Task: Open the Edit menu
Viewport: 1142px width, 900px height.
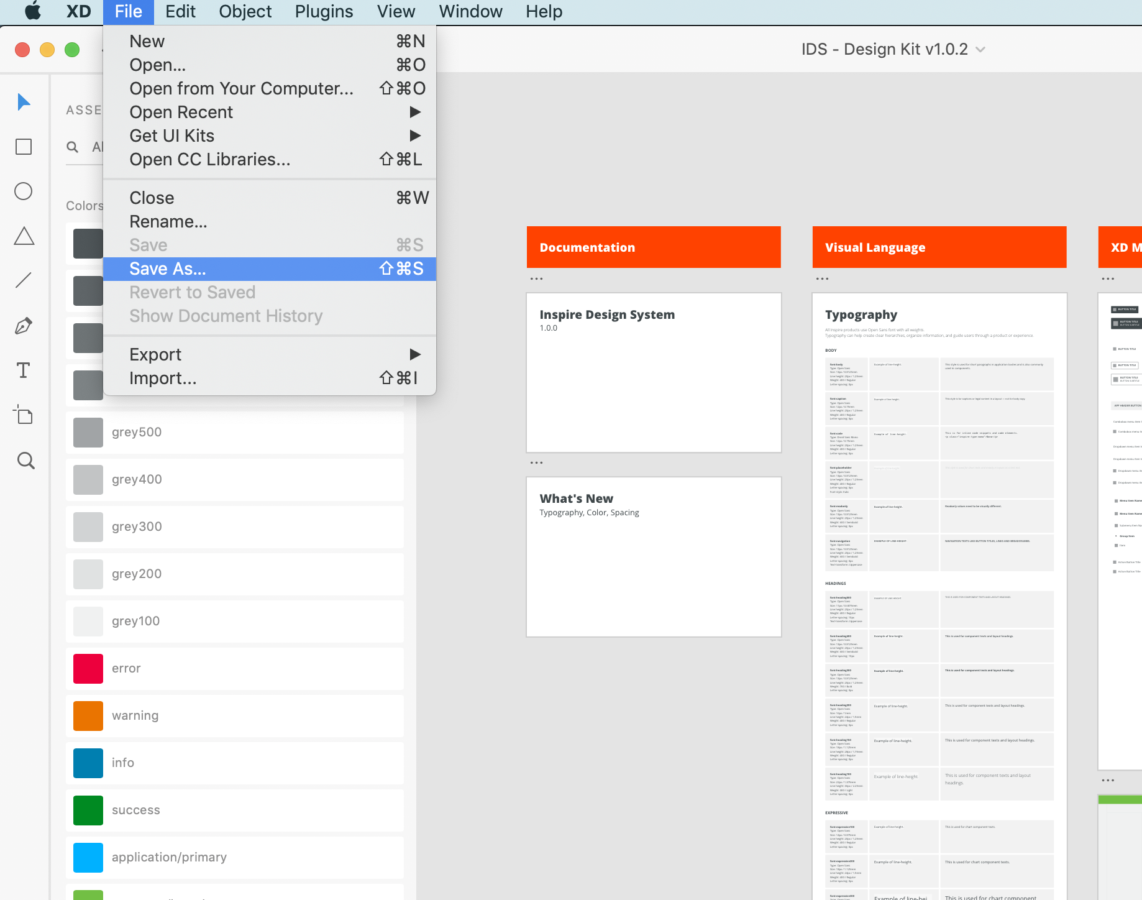Action: pos(180,11)
